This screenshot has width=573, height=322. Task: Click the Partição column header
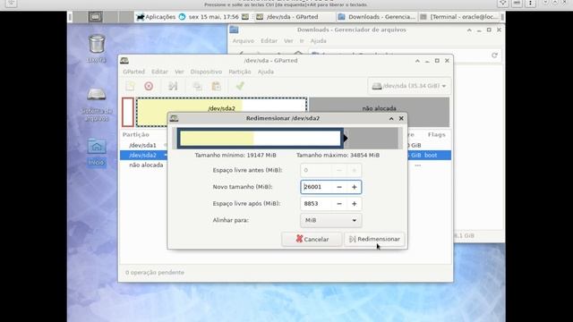pos(135,135)
